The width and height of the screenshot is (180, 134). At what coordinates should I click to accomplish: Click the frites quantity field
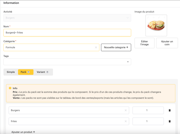pyautogui.click(x=148, y=121)
